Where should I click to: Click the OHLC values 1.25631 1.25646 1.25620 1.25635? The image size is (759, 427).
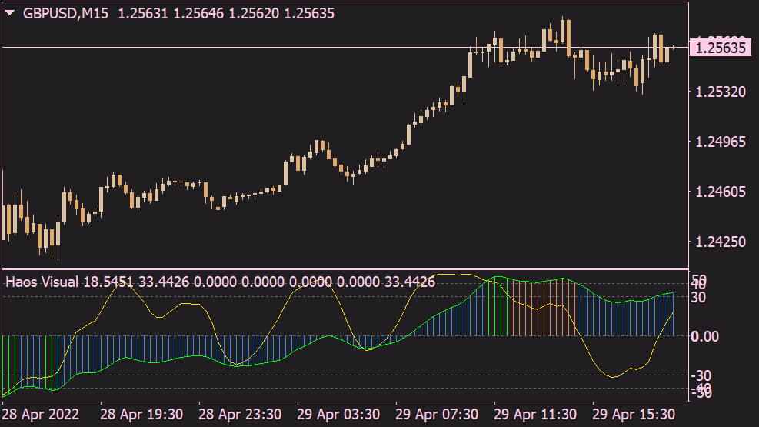pyautogui.click(x=226, y=13)
